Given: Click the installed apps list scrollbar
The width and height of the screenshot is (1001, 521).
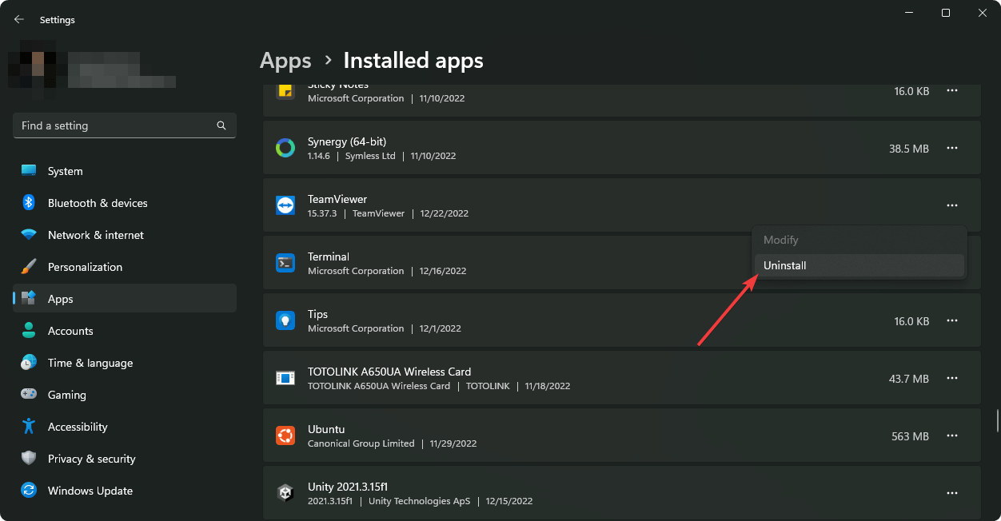Looking at the screenshot, I should click(x=997, y=420).
